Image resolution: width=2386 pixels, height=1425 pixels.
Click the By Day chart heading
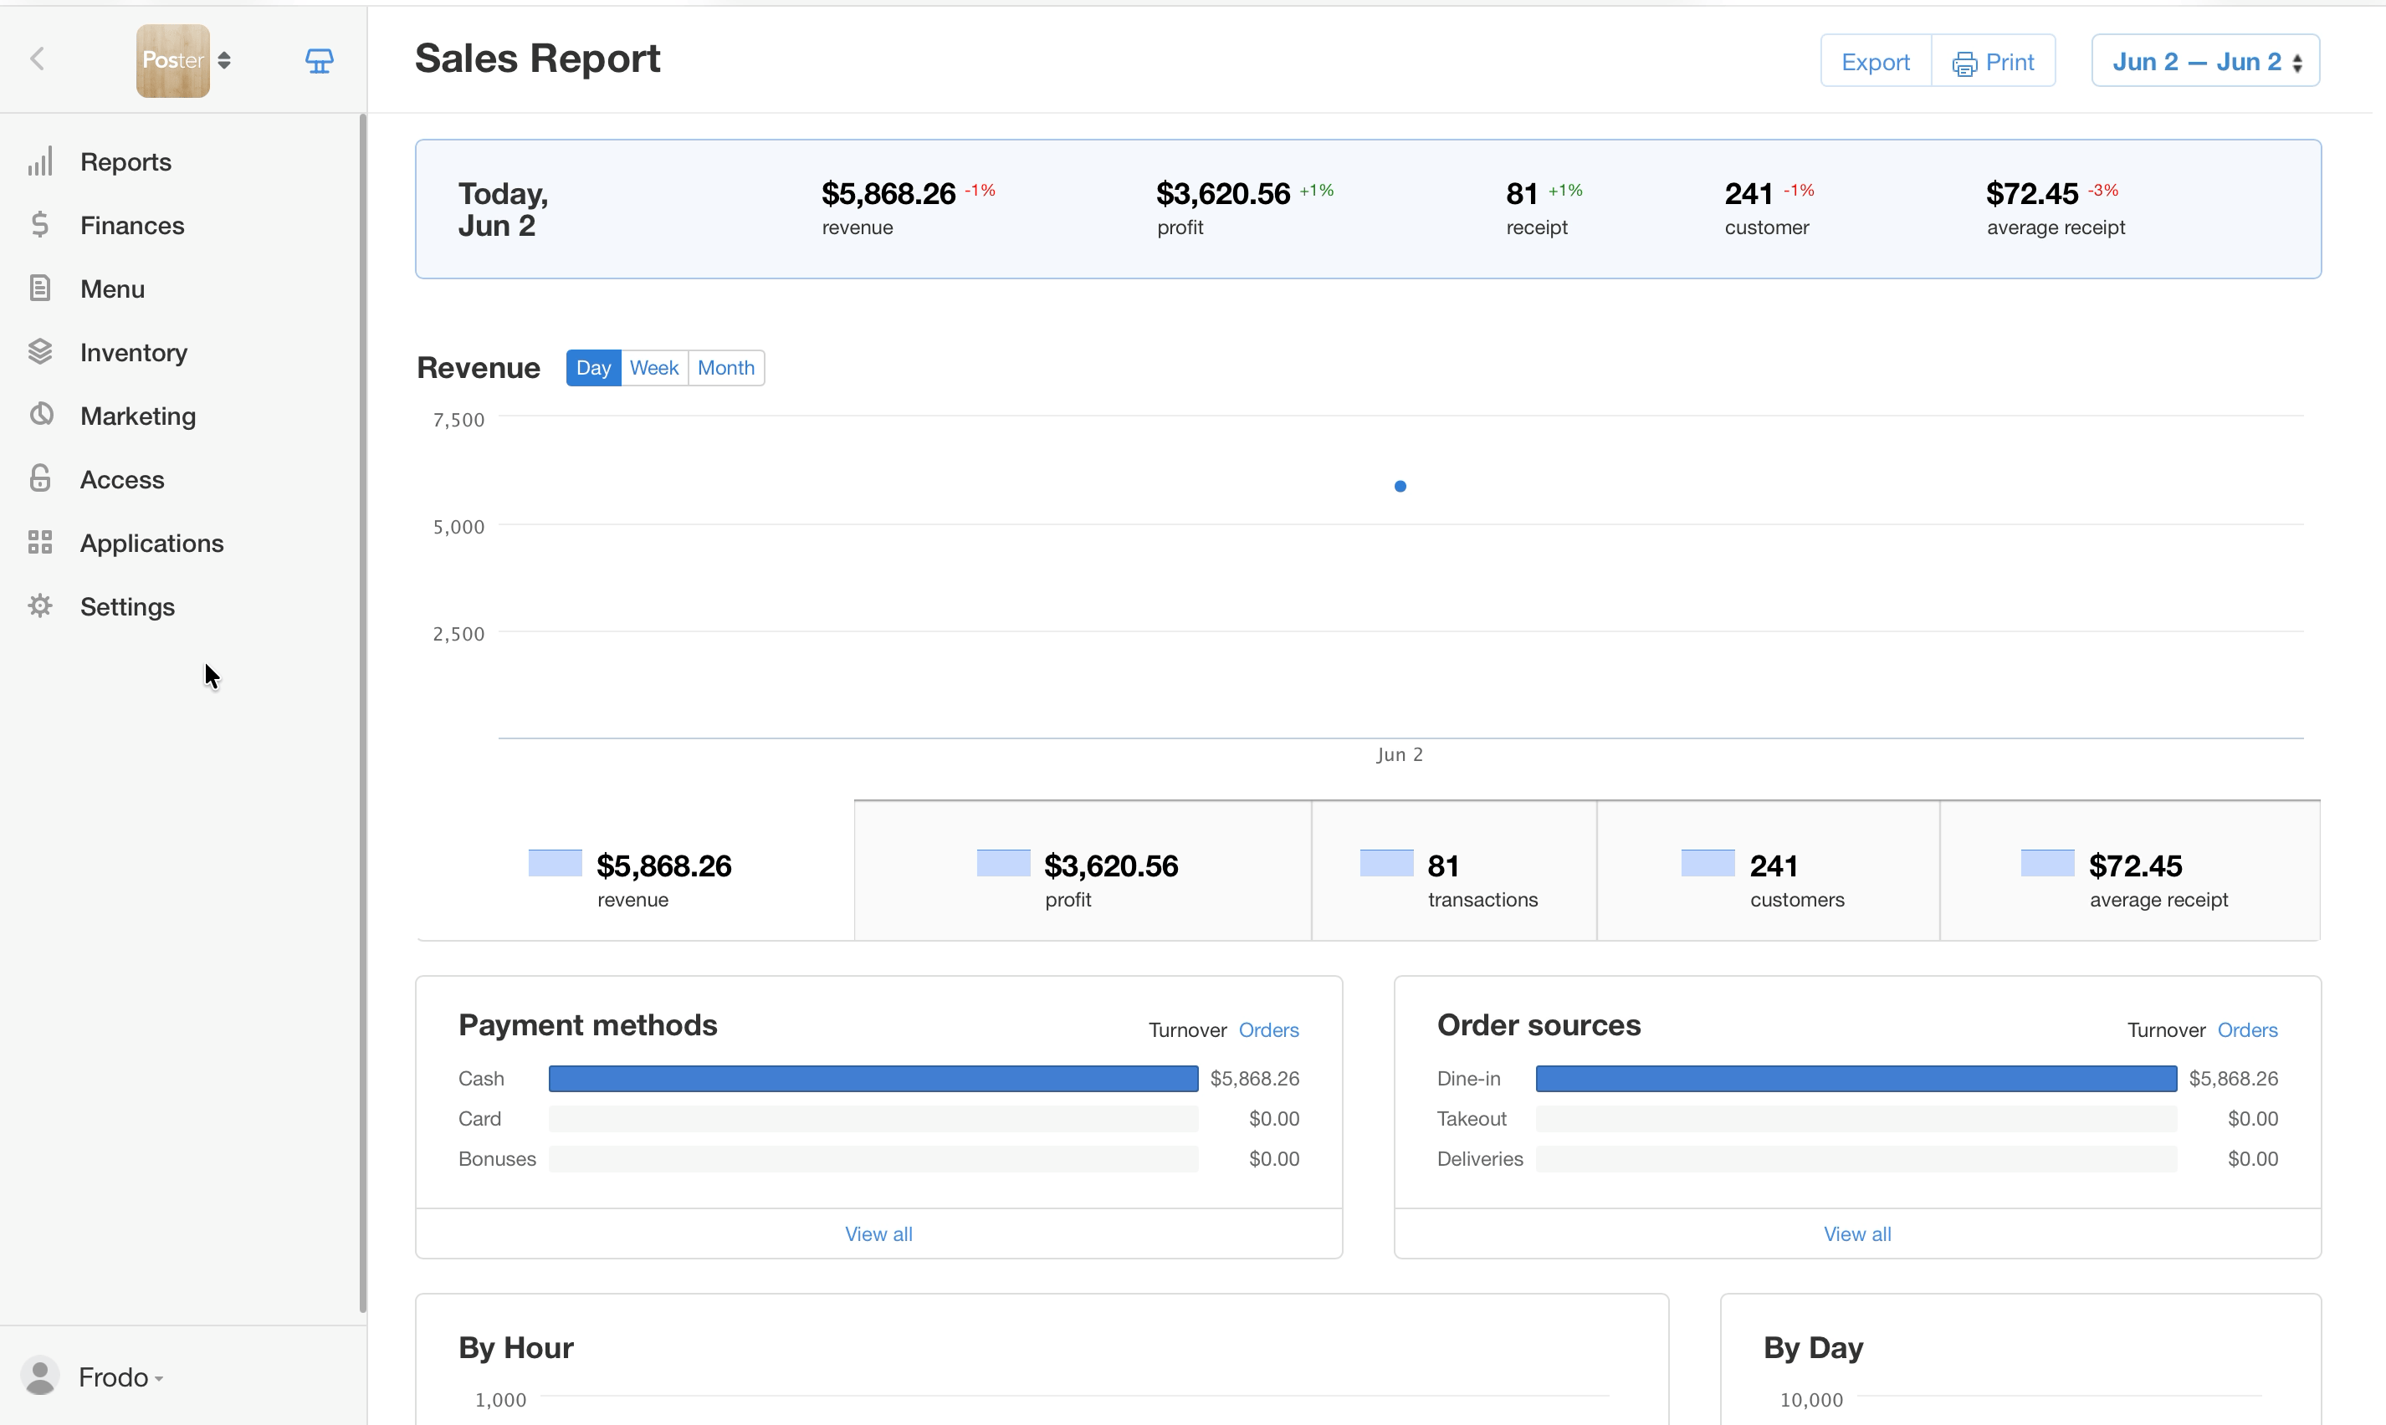point(1814,1348)
